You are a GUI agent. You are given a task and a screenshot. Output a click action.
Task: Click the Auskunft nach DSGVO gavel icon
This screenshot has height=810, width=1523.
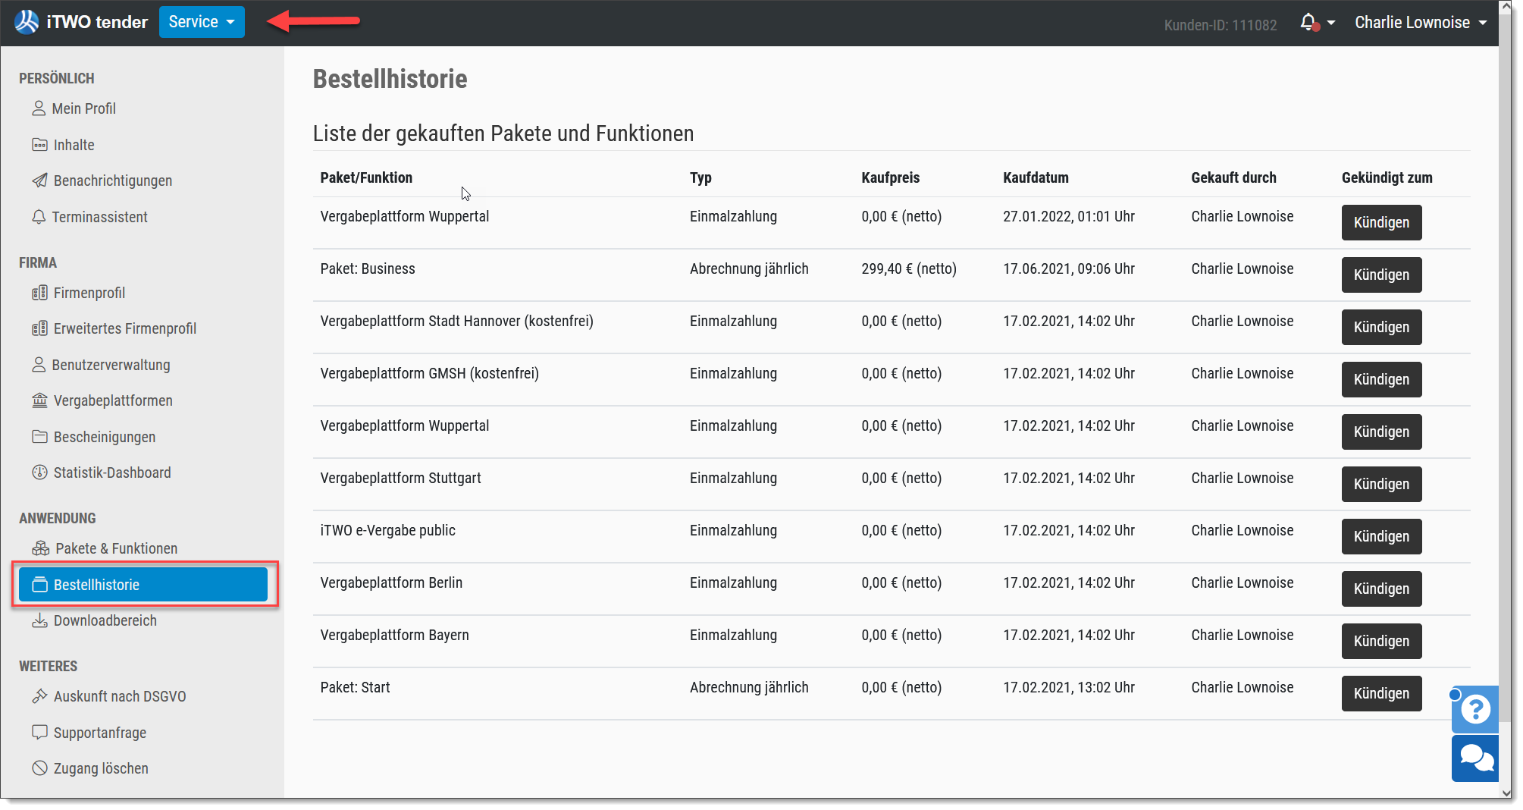point(39,696)
